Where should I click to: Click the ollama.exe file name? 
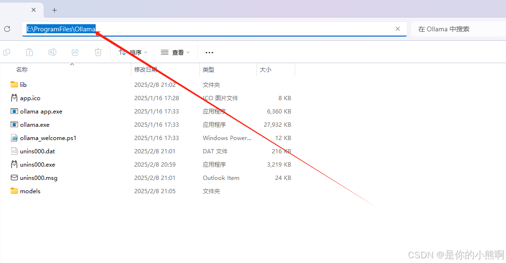pyautogui.click(x=35, y=124)
